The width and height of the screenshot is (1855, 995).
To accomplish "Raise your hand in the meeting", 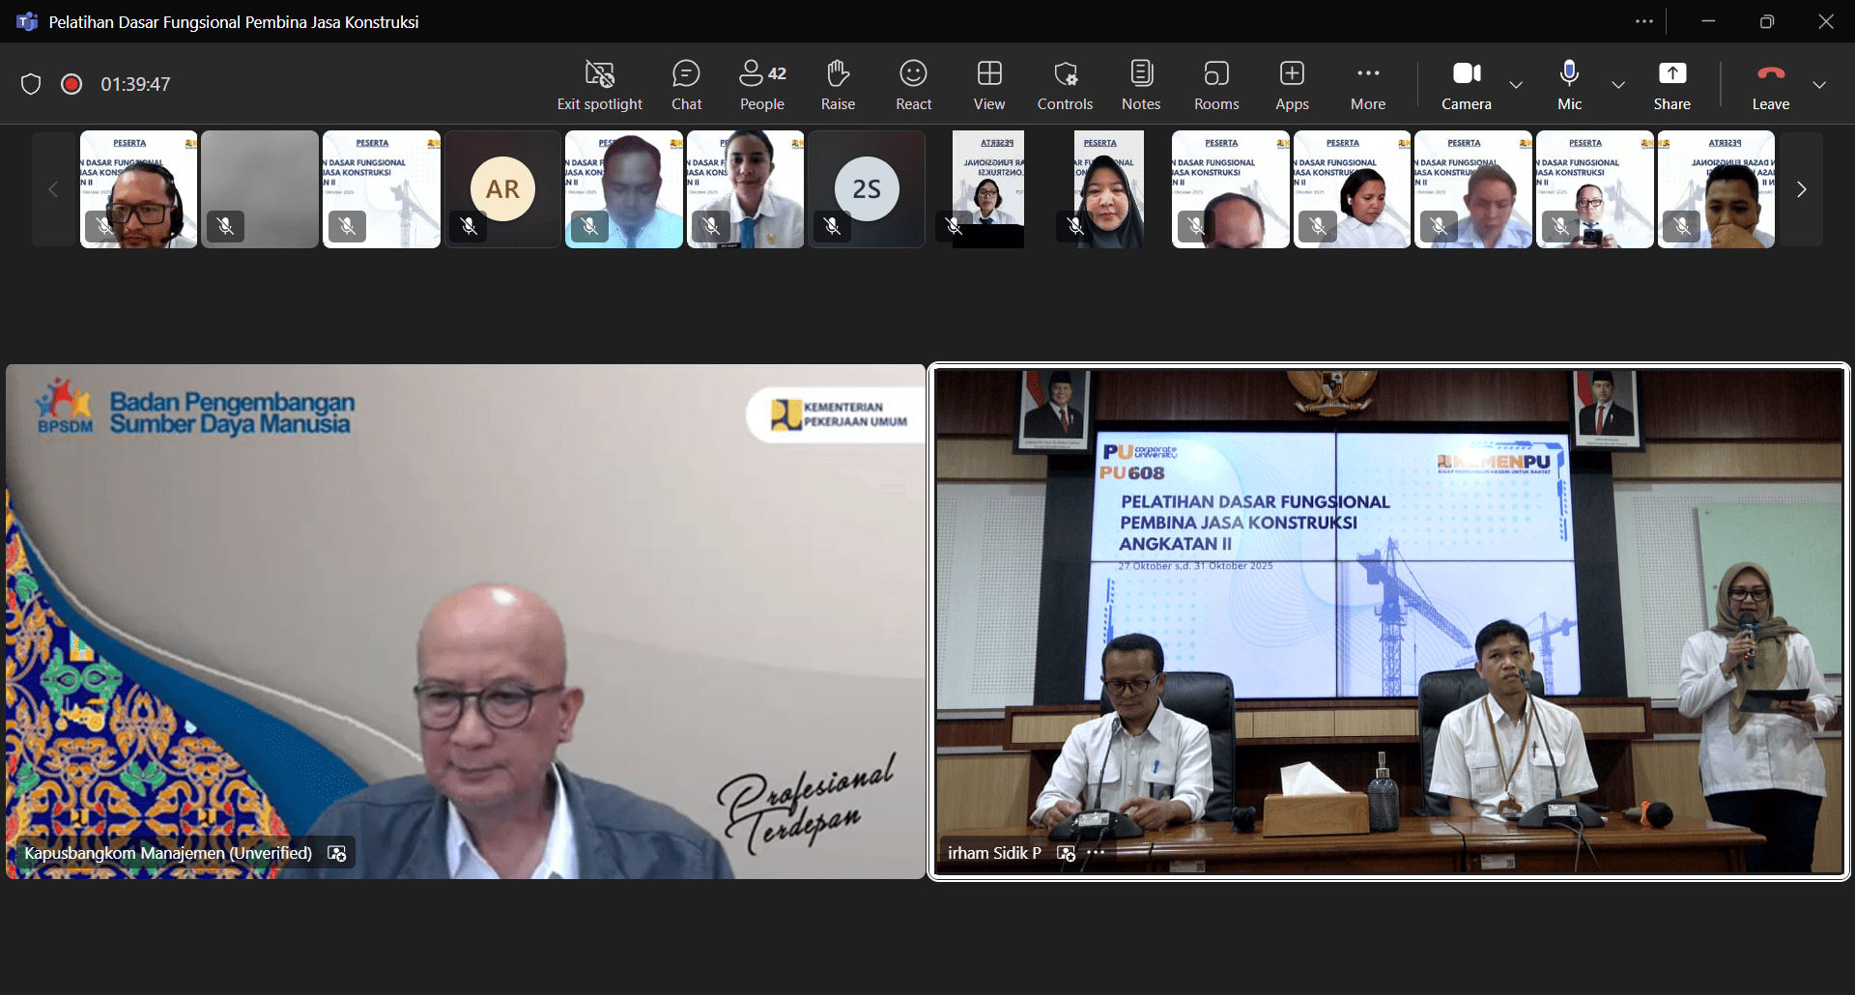I will pos(838,85).
